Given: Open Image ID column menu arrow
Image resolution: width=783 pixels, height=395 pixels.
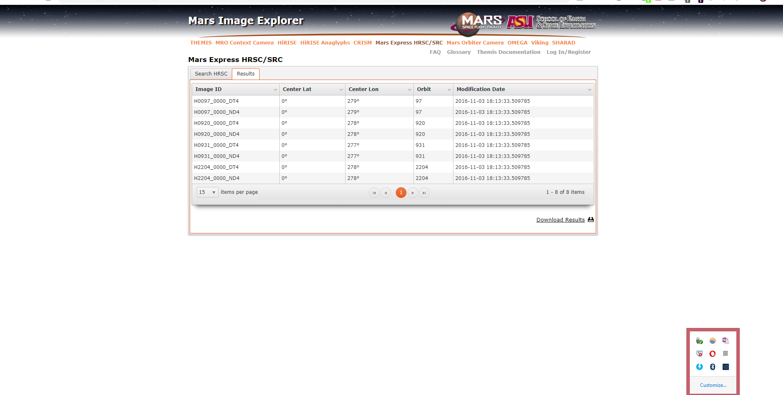Looking at the screenshot, I should pyautogui.click(x=275, y=89).
